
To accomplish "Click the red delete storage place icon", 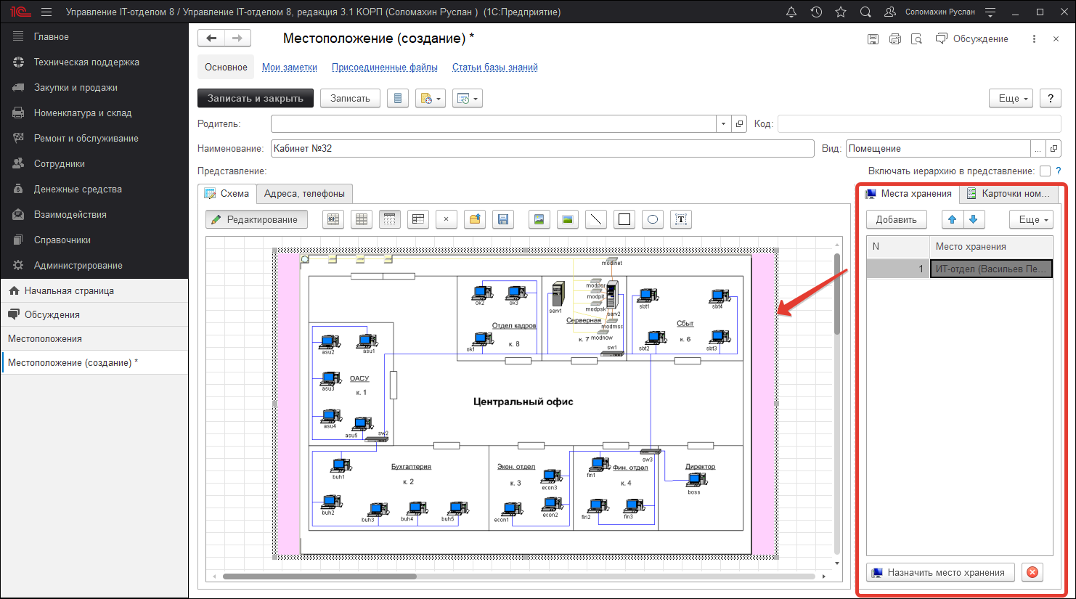I will tap(1032, 573).
